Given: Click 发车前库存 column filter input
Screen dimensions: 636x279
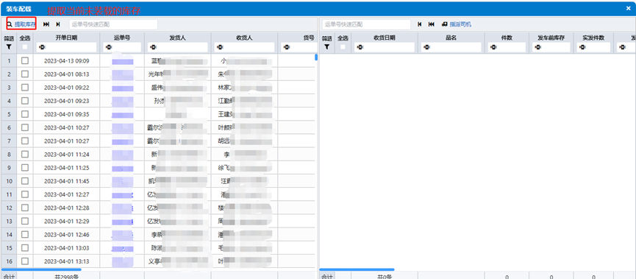Looking at the screenshot, I should coord(551,47).
